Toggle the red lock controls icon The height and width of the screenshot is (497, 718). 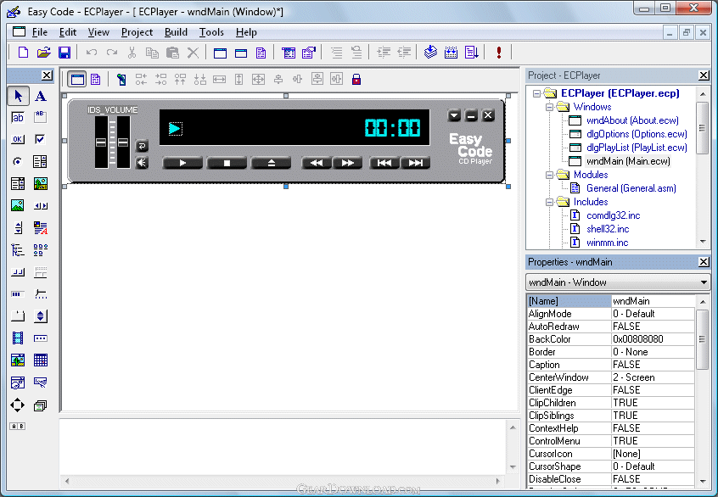[x=356, y=80]
